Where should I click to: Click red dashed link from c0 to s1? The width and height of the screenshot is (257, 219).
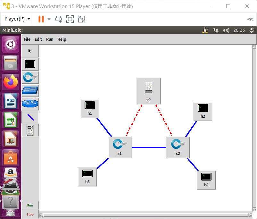click(134, 121)
